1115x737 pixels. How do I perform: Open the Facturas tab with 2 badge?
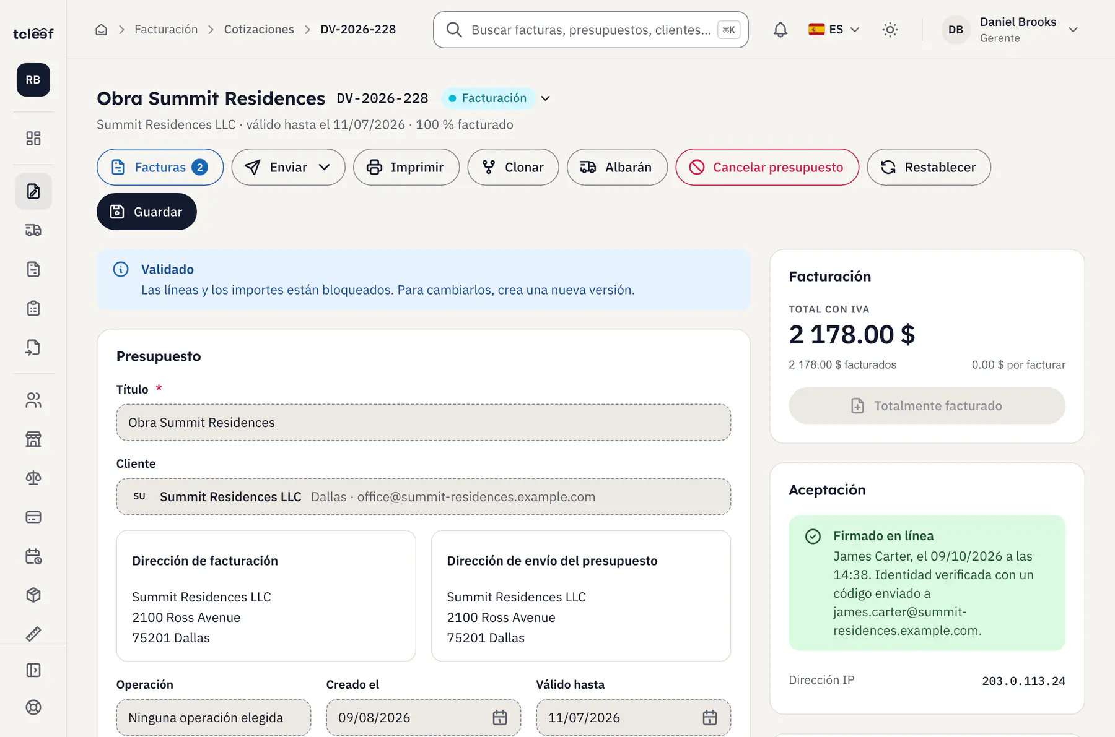(160, 167)
